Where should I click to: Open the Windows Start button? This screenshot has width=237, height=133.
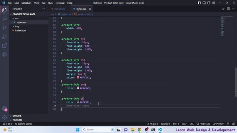[x=77, y=130]
